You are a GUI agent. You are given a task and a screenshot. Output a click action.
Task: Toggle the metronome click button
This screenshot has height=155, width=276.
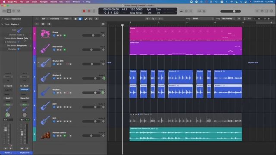tap(204, 11)
